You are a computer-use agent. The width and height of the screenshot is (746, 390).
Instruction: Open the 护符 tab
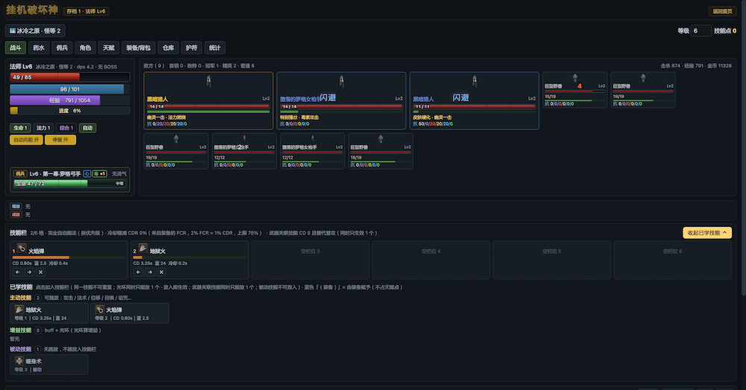[191, 48]
